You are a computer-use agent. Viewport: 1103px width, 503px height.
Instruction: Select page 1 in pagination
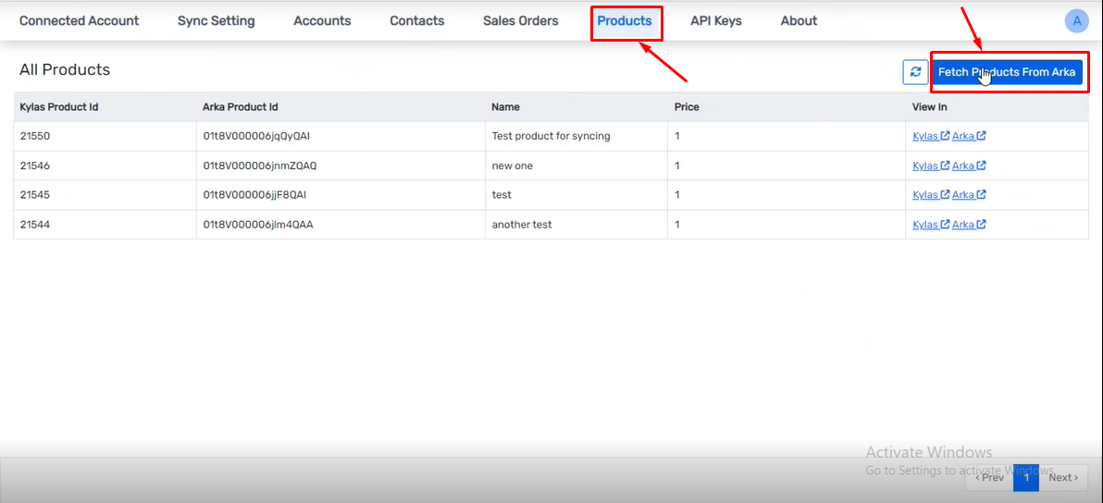tap(1026, 478)
